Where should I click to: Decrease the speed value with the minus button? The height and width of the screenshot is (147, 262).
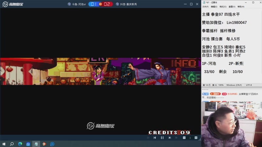pos(184,138)
